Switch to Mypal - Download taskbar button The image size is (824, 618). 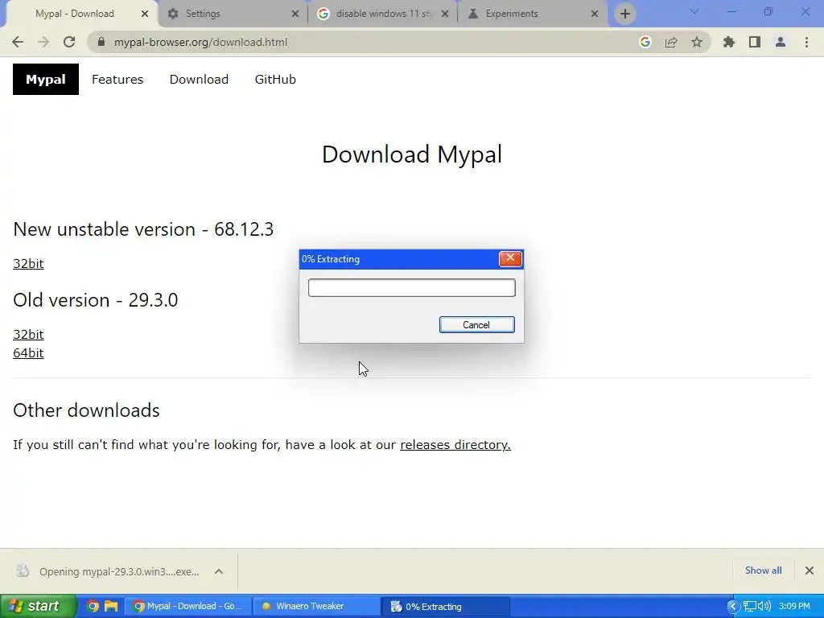tap(187, 607)
